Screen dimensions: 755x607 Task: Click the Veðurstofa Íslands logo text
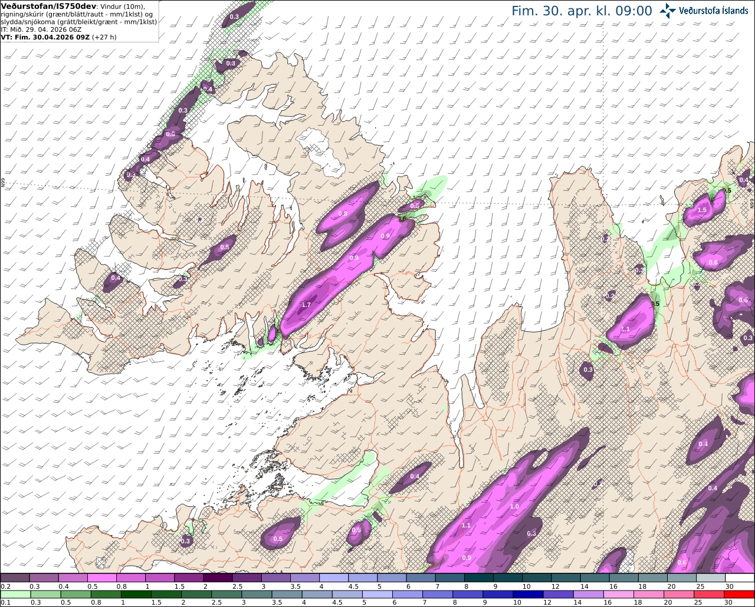[x=713, y=11]
